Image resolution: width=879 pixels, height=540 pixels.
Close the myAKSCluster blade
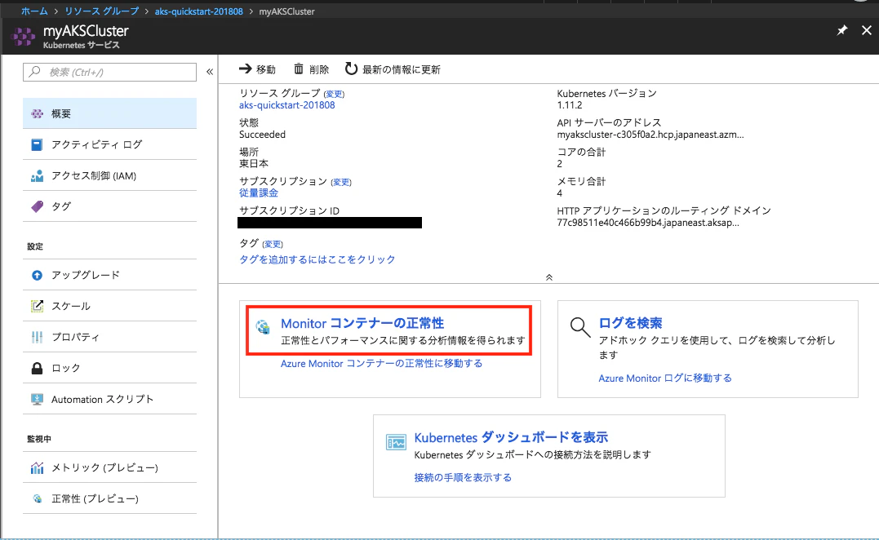(867, 30)
